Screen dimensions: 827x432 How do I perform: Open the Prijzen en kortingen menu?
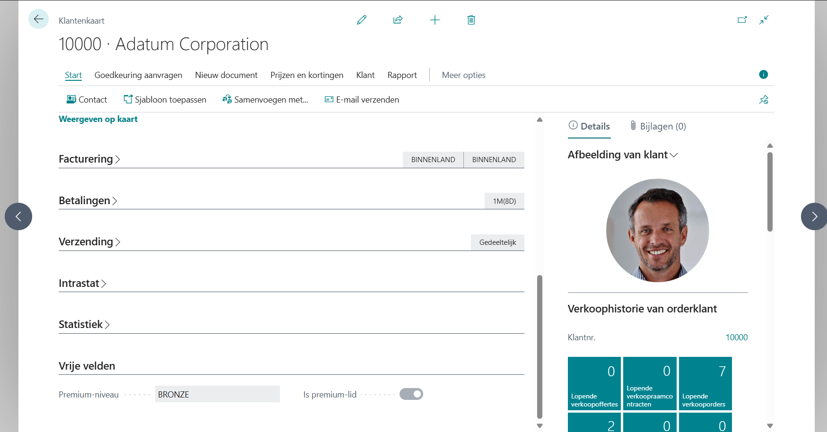pos(306,75)
